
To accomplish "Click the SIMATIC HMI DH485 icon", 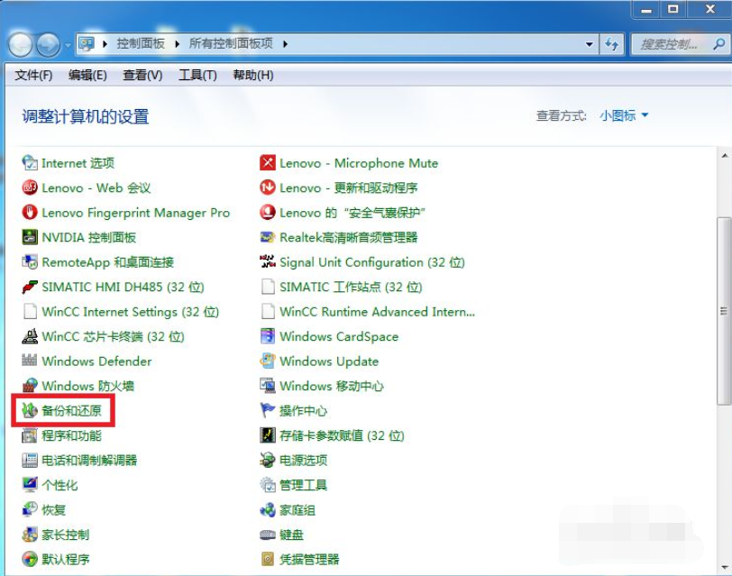I will (x=30, y=287).
